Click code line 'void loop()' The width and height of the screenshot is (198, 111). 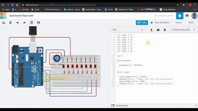point(123,72)
